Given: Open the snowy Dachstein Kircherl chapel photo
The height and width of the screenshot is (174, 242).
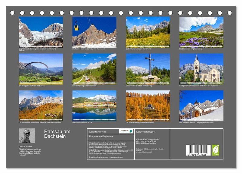Looking at the screenshot, I should (x=201, y=106).
